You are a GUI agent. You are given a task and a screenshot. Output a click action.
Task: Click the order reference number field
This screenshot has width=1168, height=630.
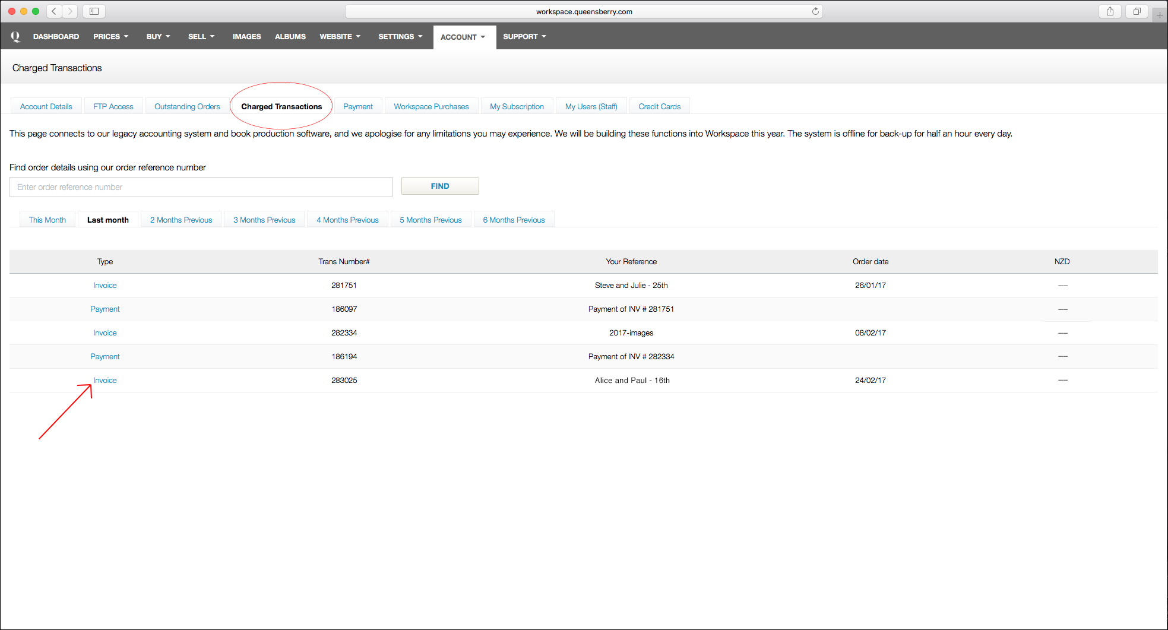[201, 187]
